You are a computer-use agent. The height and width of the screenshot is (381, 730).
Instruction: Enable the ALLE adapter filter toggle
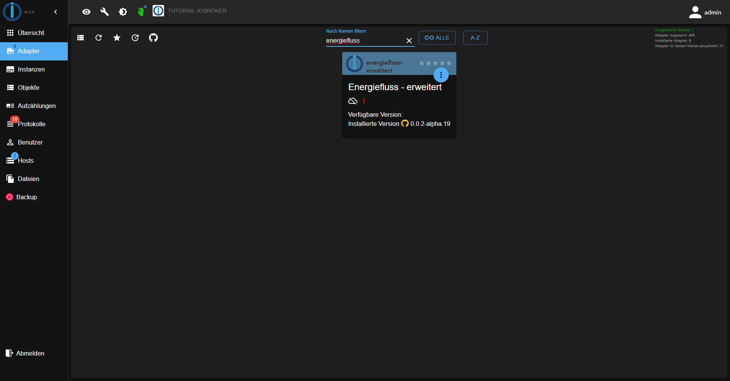(437, 38)
